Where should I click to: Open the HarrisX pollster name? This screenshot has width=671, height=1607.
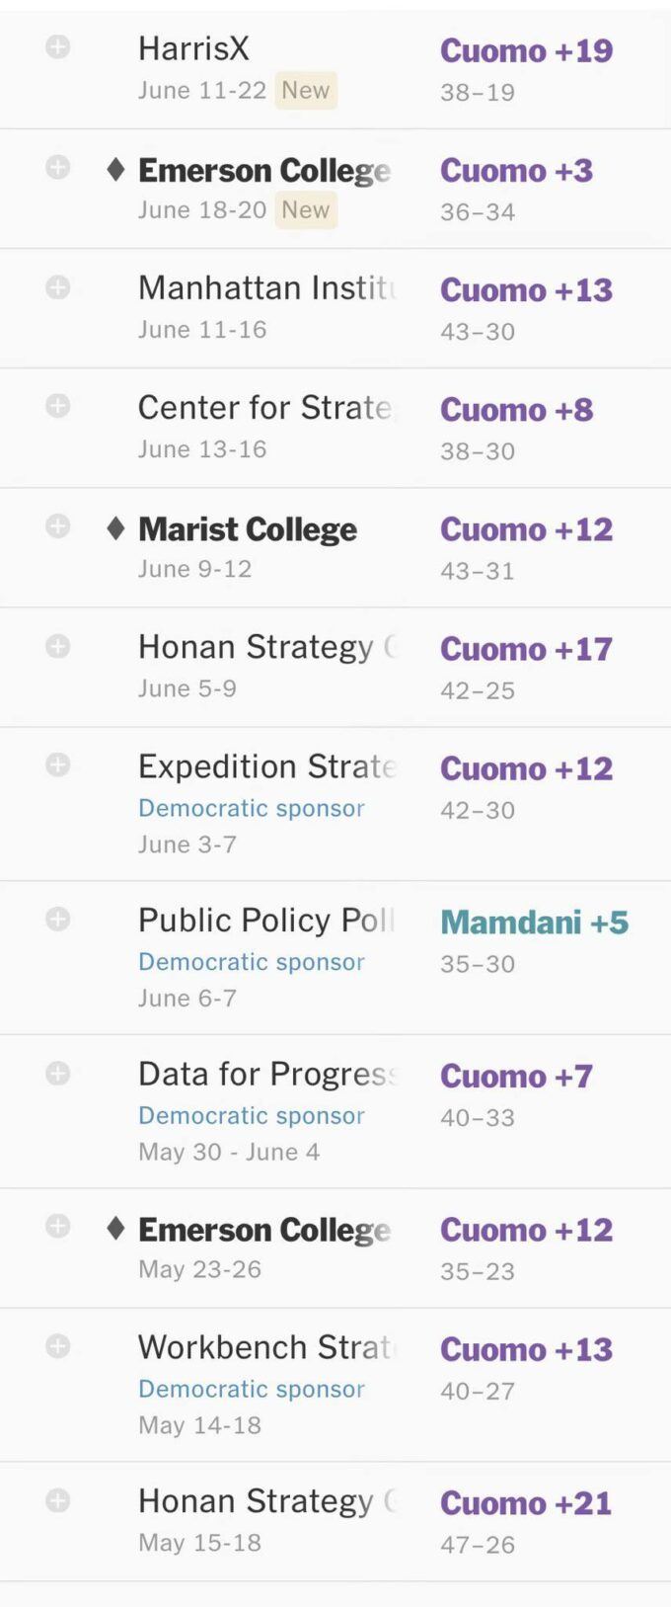click(x=193, y=48)
